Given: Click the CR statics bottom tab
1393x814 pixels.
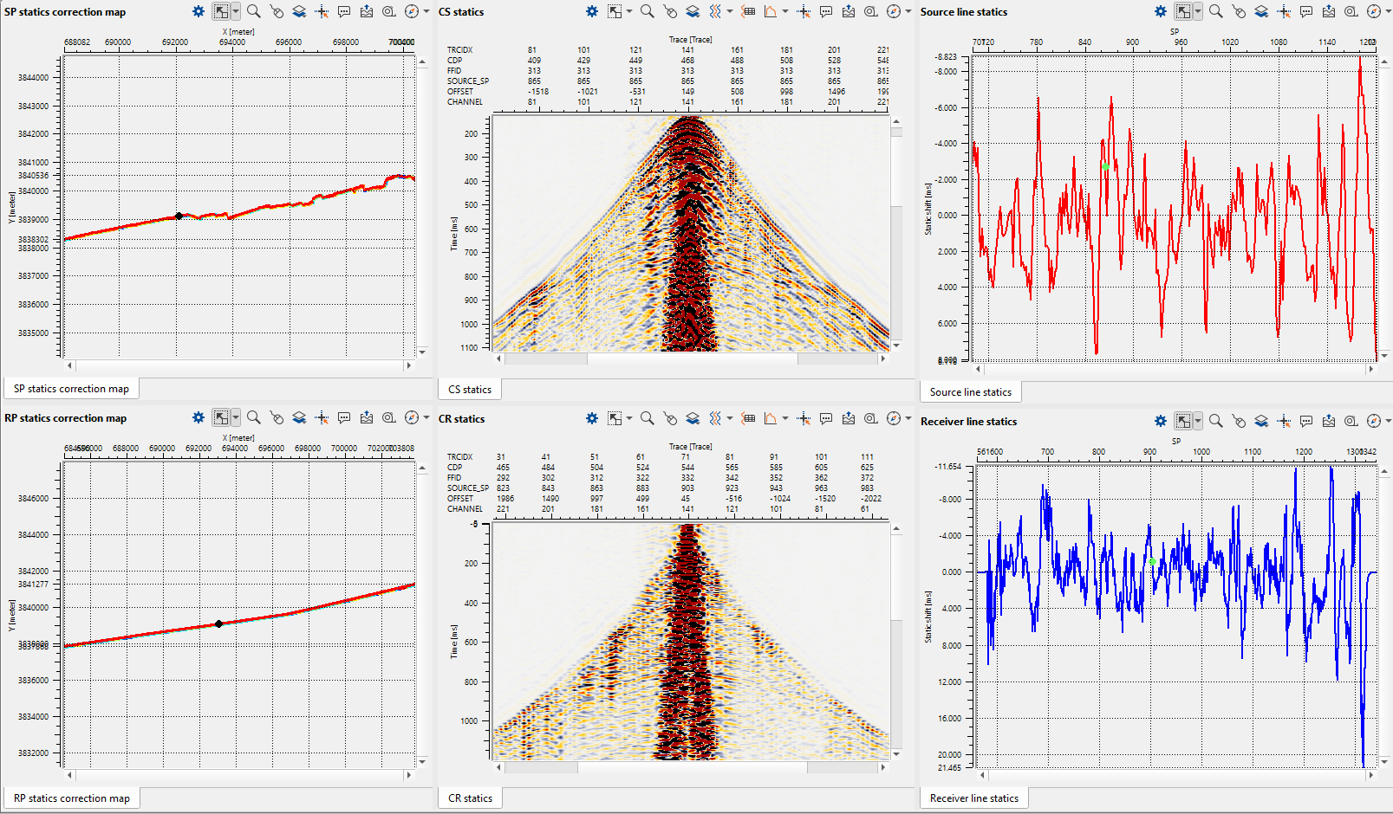Looking at the screenshot, I should [470, 798].
